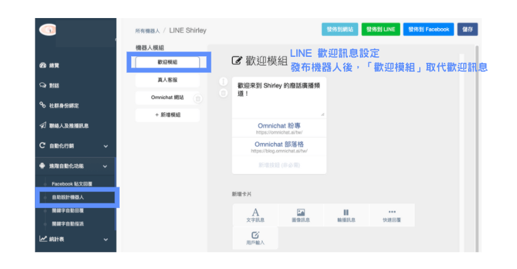Viewport: 517px width, 269px height.
Task: Open Facebook 貼文回覆 submenu item
Action: 72,184
